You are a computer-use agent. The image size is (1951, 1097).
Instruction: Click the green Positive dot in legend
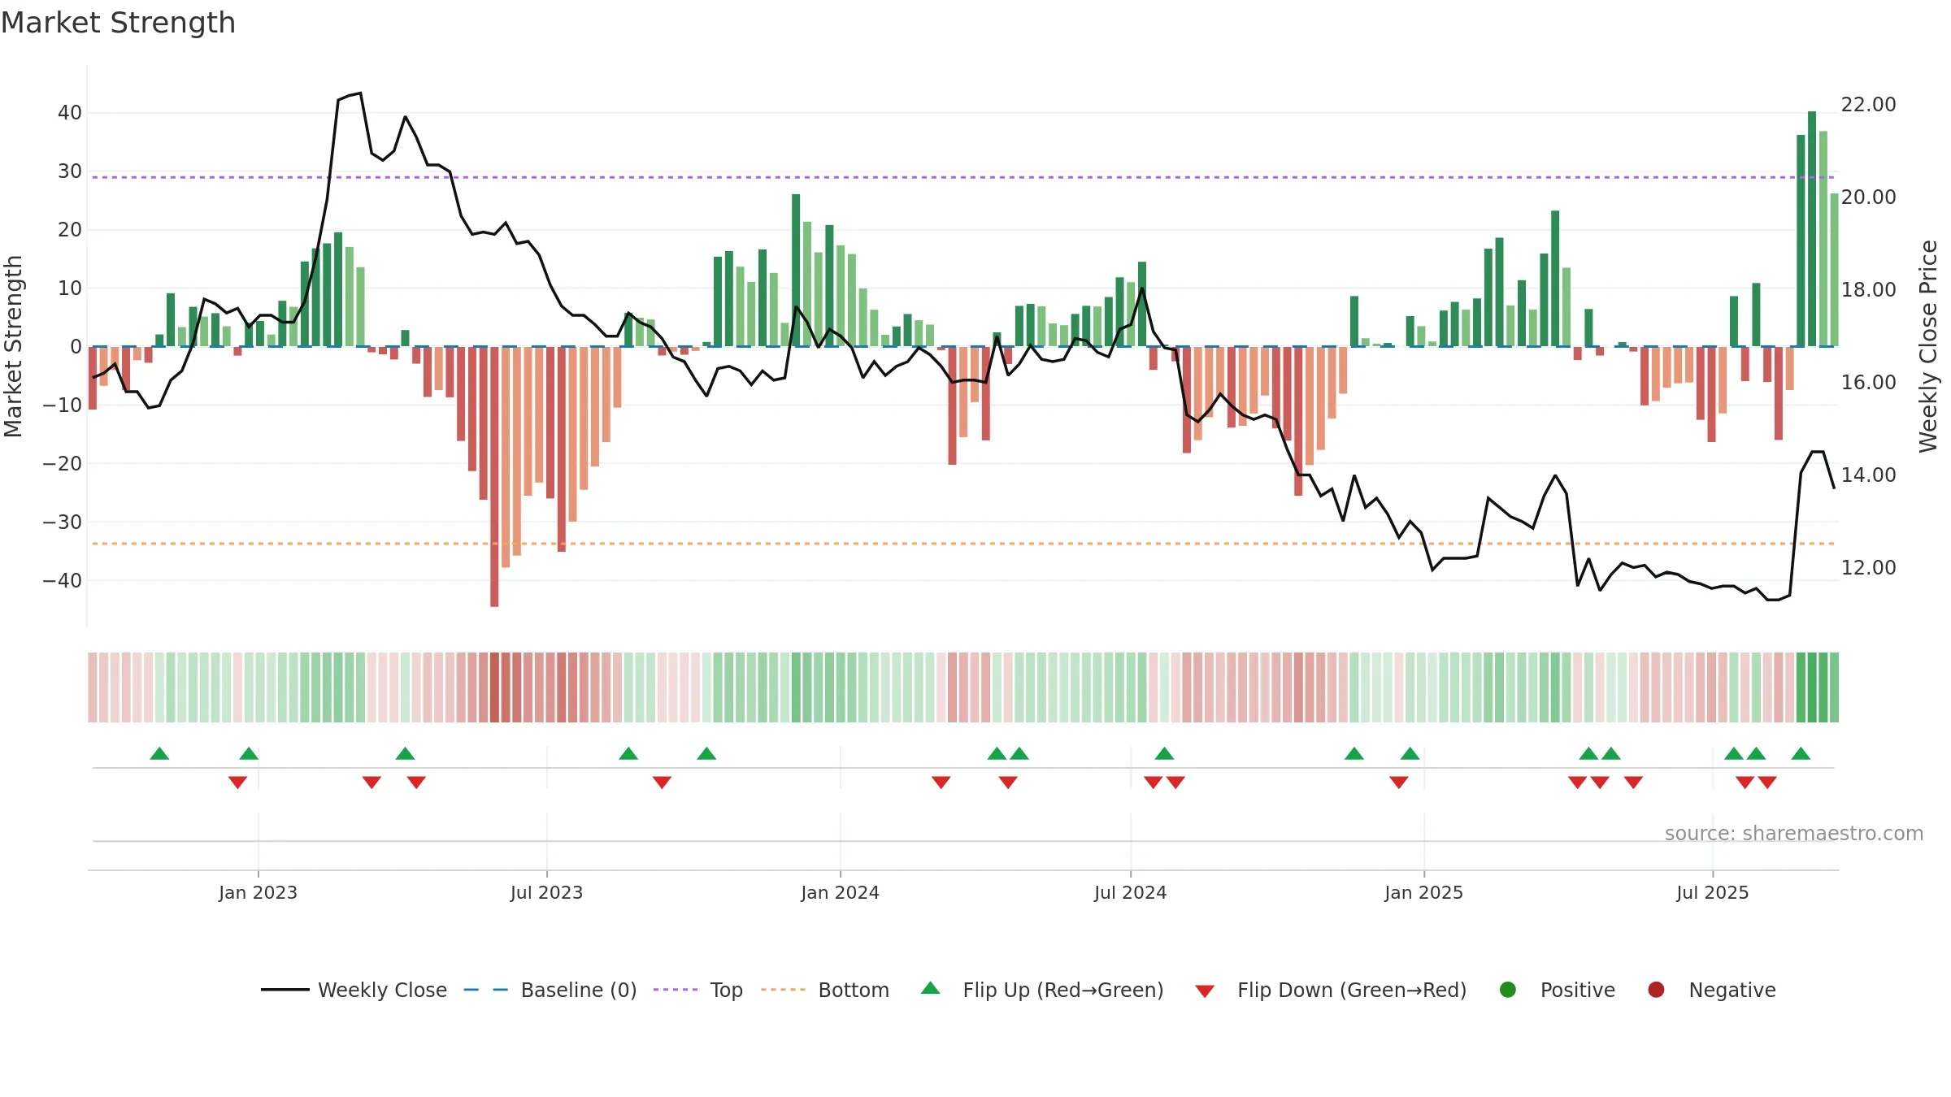coord(1508,990)
